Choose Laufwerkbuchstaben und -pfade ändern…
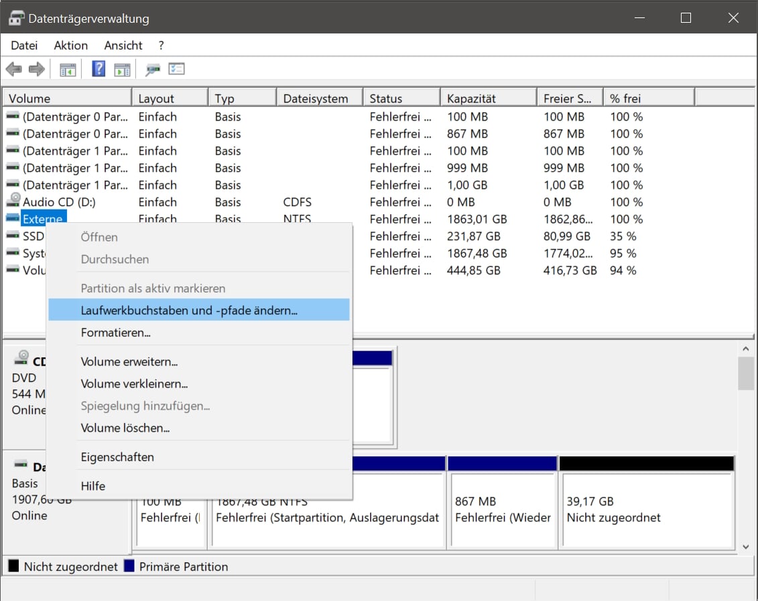The width and height of the screenshot is (758, 601). 198,310
